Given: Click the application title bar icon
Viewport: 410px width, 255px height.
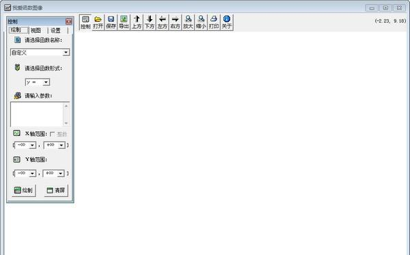Looking at the screenshot, I should [8, 8].
